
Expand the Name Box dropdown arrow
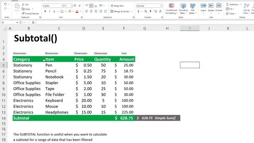(x=17, y=23)
